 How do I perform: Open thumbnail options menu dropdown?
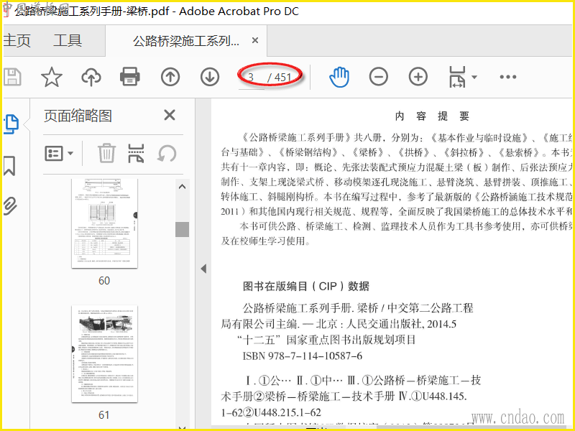coord(59,154)
